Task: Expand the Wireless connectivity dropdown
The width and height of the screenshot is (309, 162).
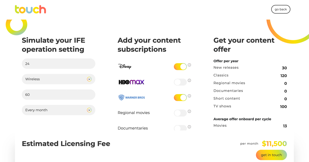Action: pos(89,79)
